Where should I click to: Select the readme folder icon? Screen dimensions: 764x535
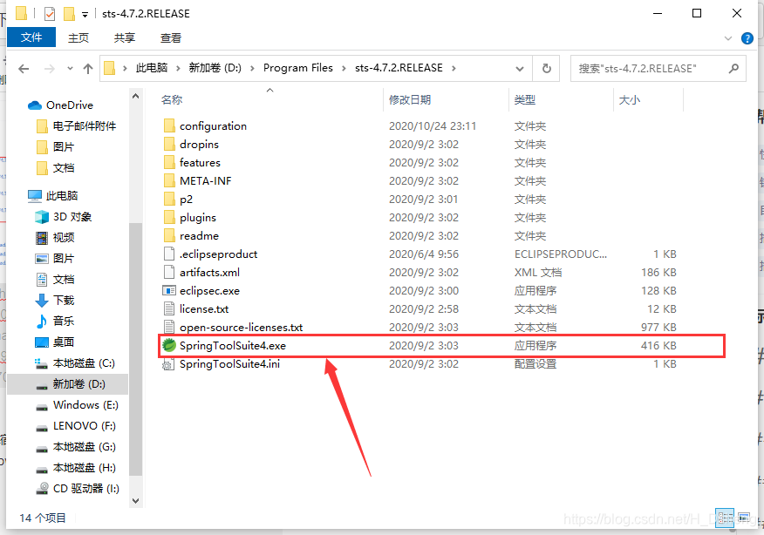click(169, 235)
